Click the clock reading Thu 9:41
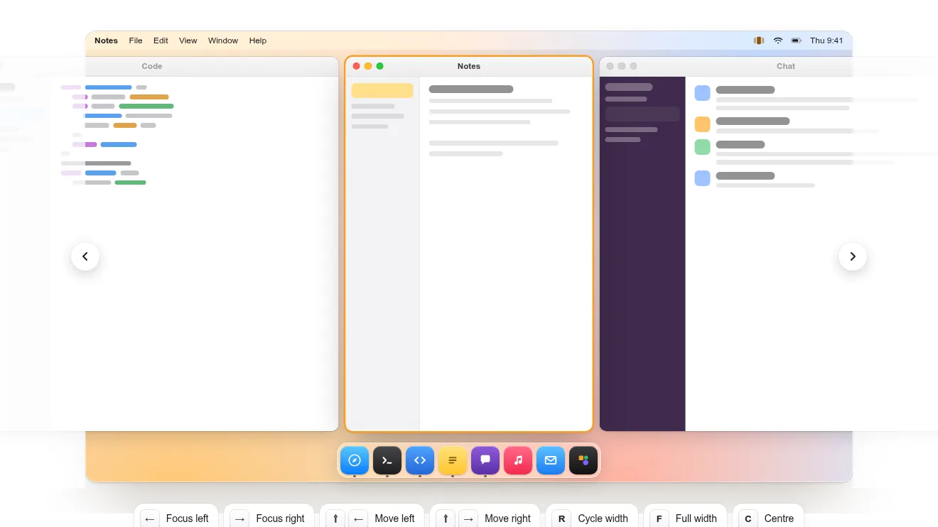This screenshot has height=527, width=938. (826, 40)
